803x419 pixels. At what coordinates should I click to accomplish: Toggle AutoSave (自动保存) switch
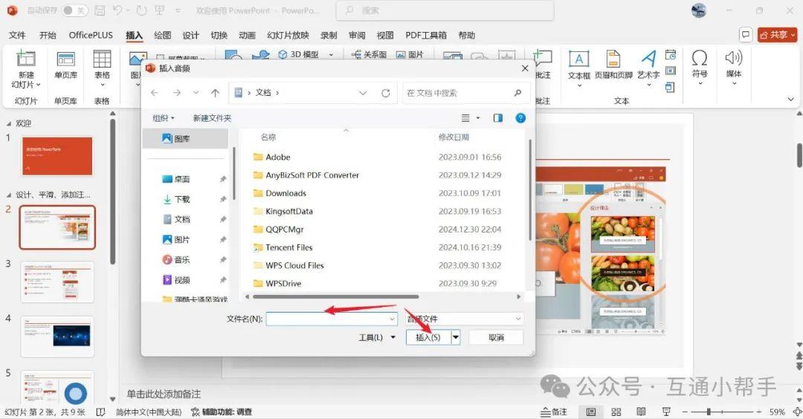(x=74, y=10)
